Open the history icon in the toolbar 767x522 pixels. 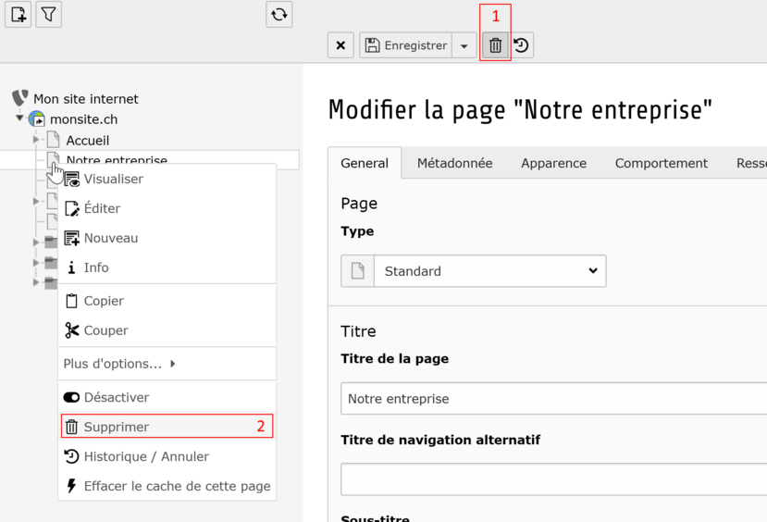pos(522,45)
